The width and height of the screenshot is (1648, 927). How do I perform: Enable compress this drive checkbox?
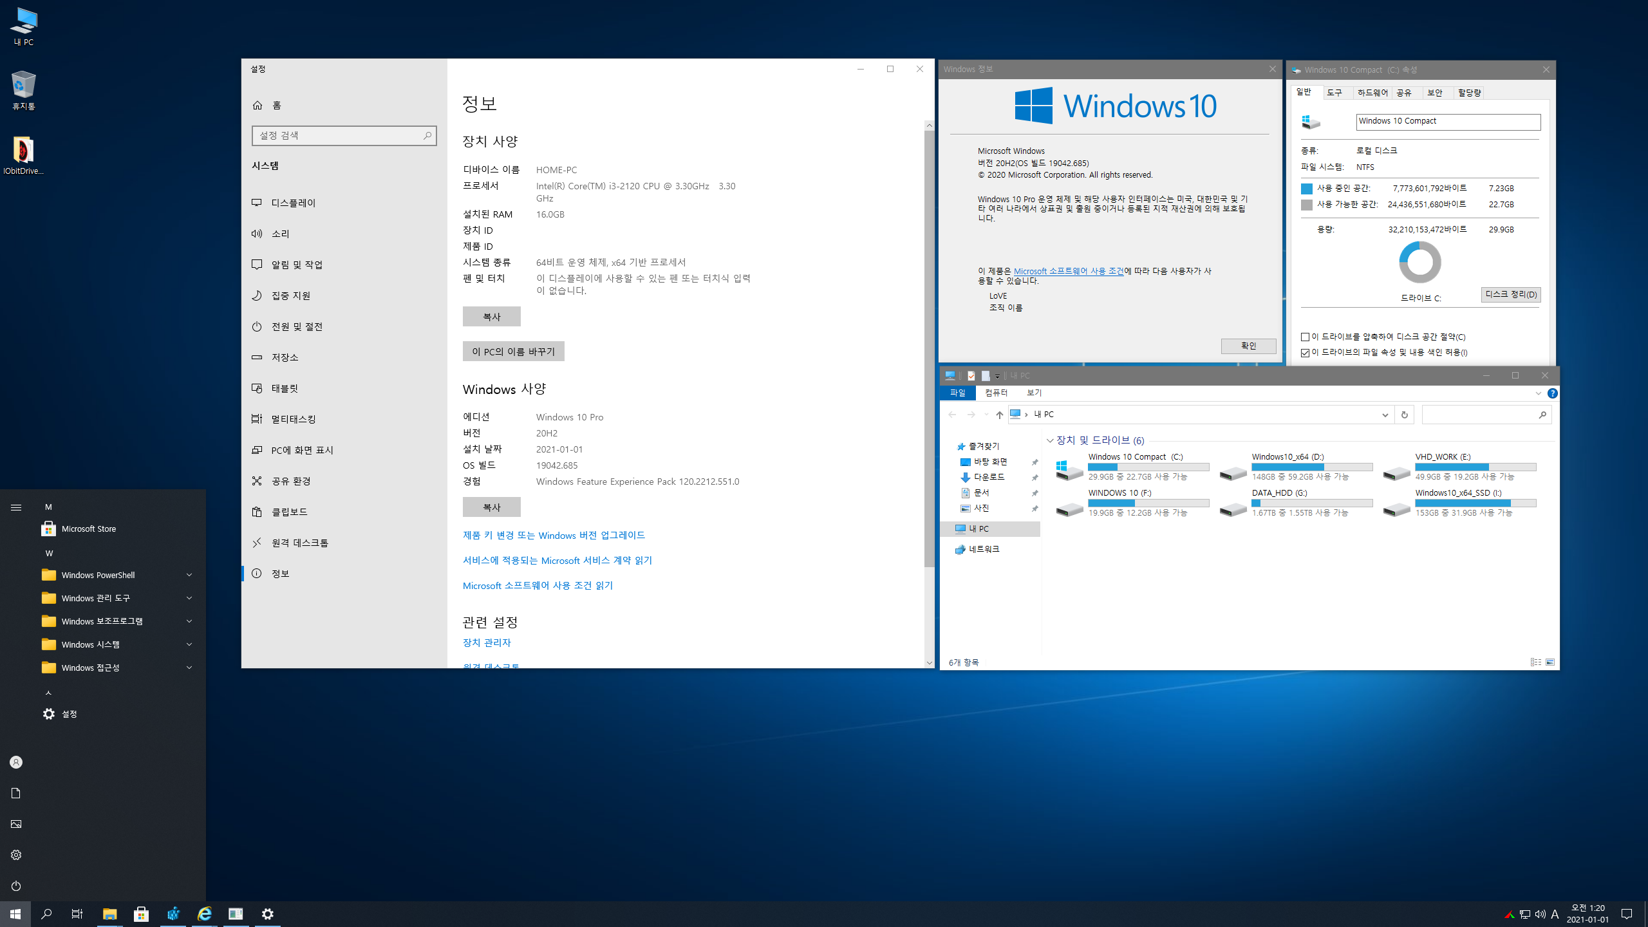[x=1305, y=337]
